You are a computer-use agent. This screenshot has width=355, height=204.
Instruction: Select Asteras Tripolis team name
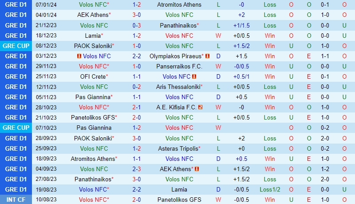tap(178, 148)
